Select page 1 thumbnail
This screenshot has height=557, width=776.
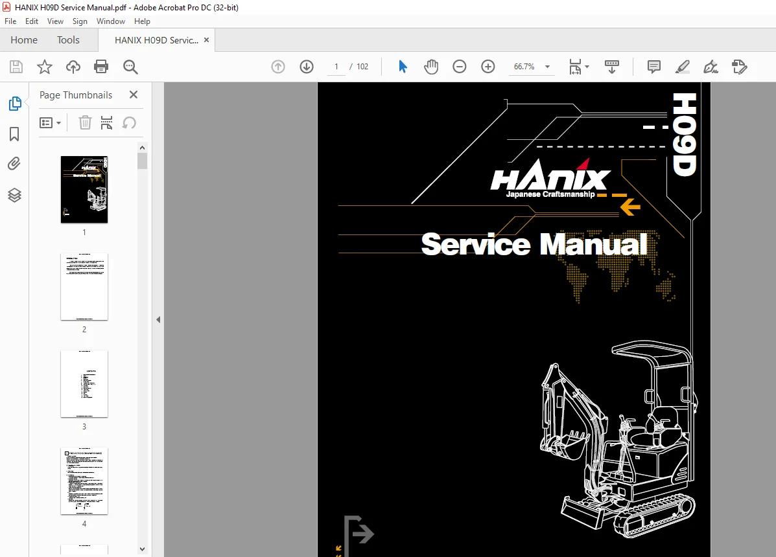point(84,189)
